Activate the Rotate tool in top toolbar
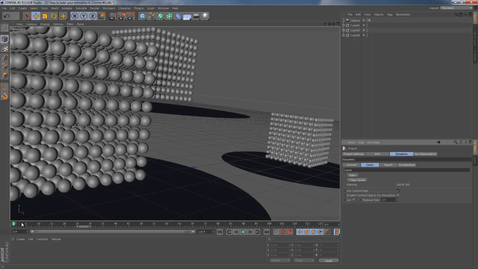This screenshot has height=269, width=478. 54,16
